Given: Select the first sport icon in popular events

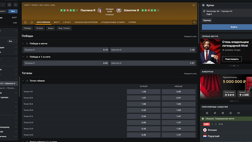Looking at the screenshot, I should pyautogui.click(x=207, y=113).
